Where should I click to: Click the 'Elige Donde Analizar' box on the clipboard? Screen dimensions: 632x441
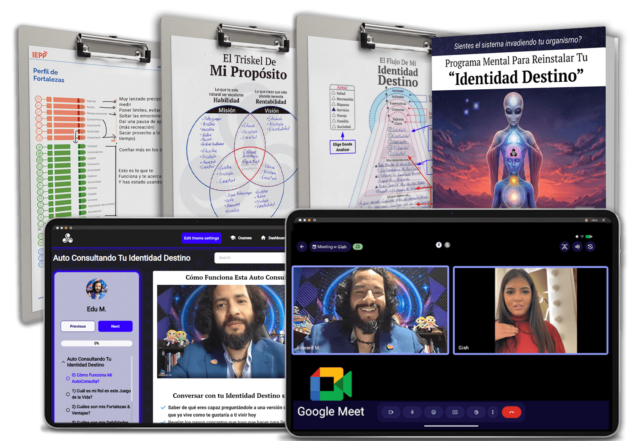(343, 147)
